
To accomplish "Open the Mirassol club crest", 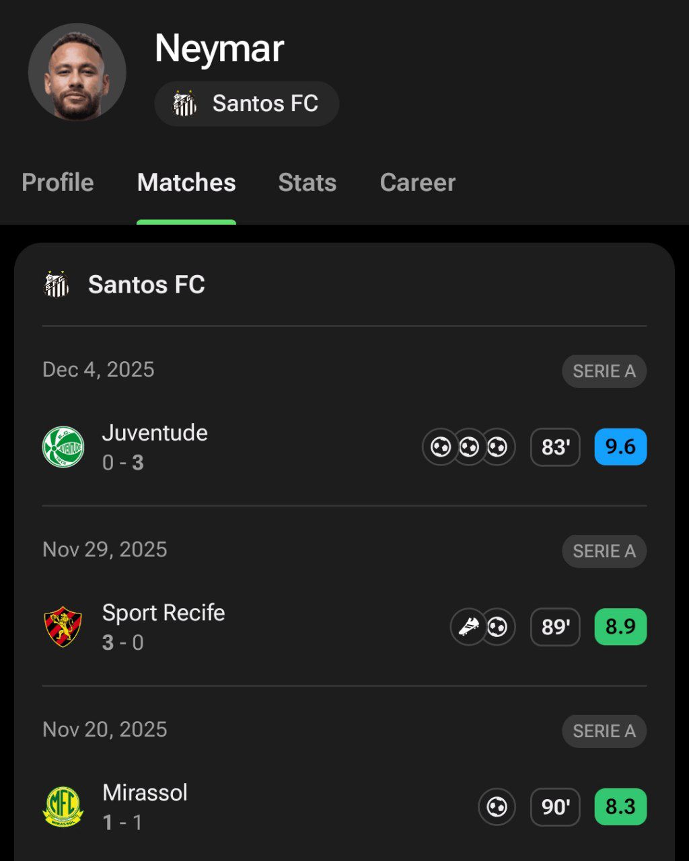I will [63, 807].
